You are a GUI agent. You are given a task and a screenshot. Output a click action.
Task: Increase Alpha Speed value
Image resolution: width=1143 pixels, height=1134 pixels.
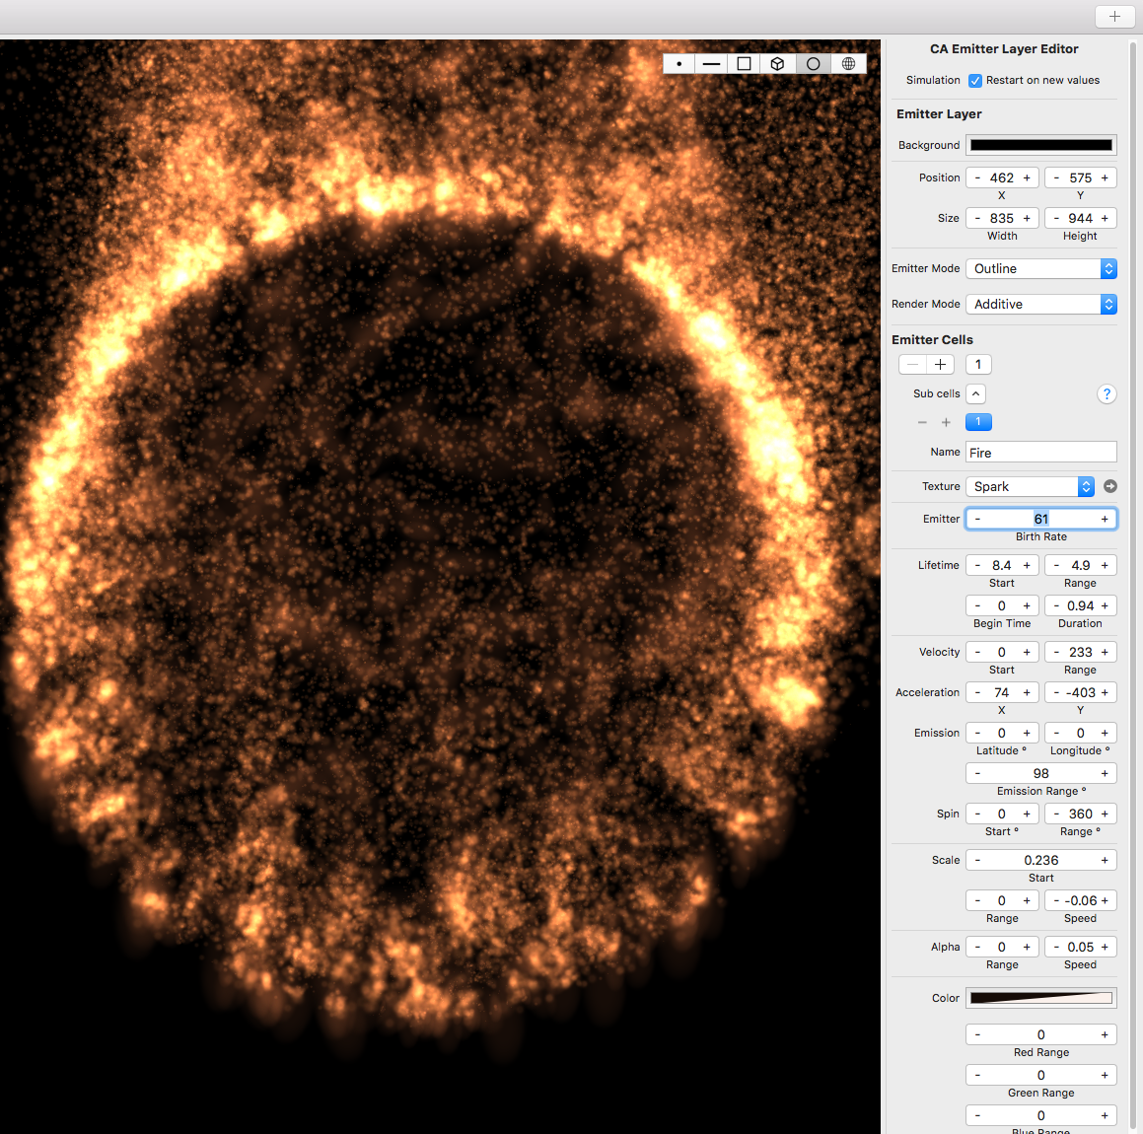pos(1105,948)
